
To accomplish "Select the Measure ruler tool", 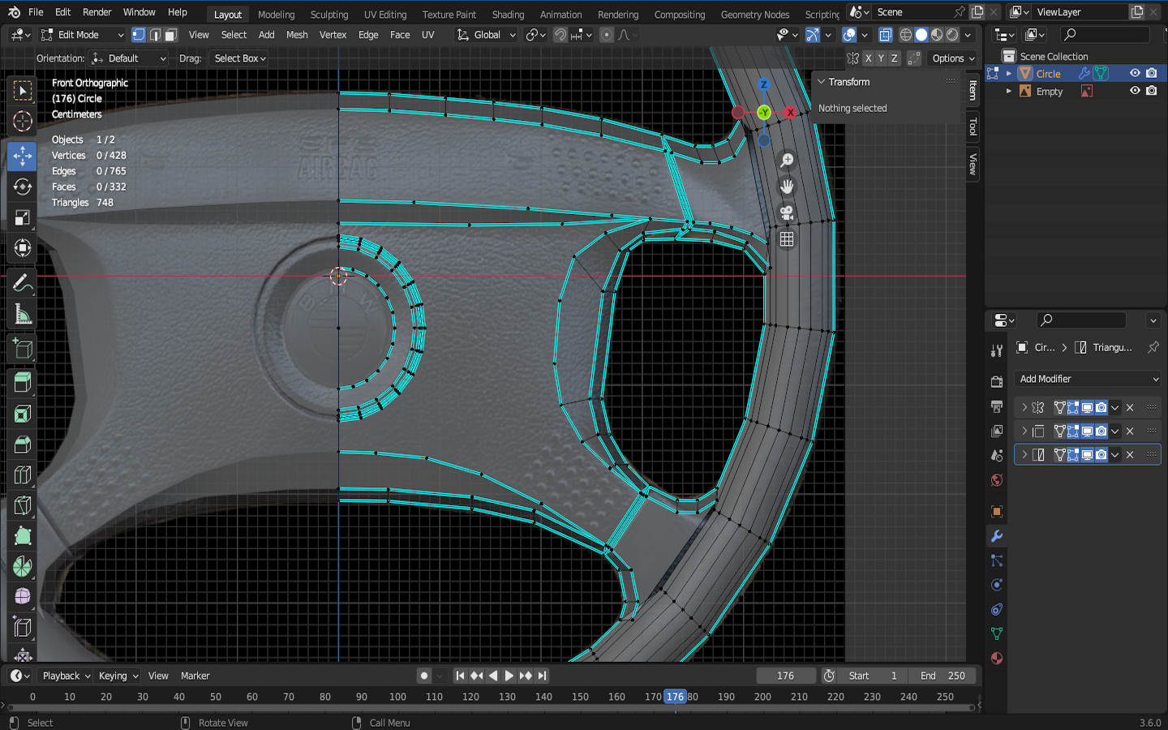I will point(23,315).
